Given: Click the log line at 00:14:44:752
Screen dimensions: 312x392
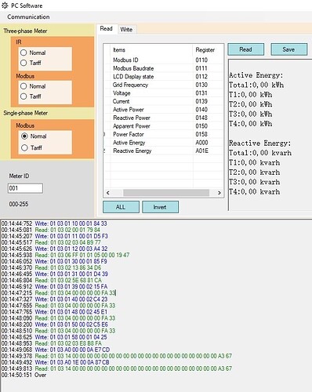Looking at the screenshot, I should click(54, 223).
